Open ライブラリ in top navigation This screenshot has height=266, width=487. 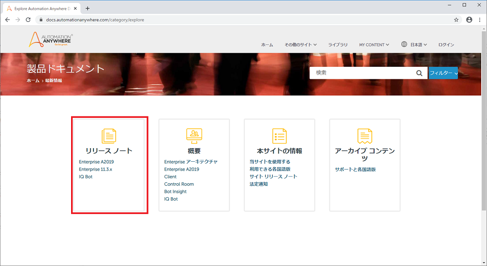338,45
